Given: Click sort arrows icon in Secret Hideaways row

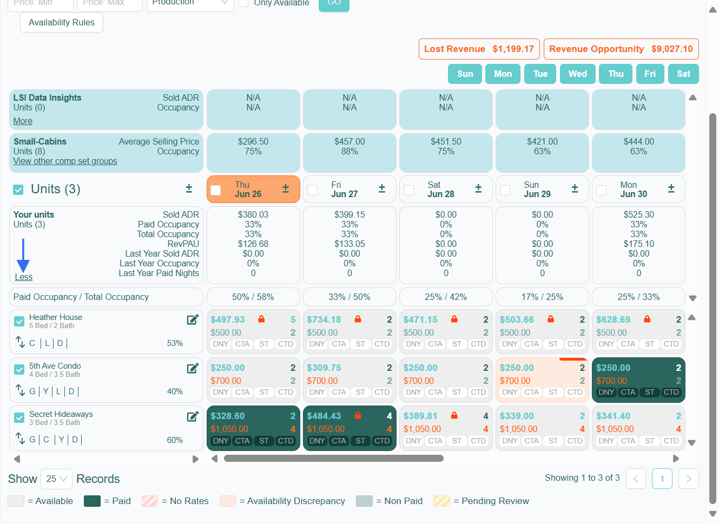Looking at the screenshot, I should (20, 439).
